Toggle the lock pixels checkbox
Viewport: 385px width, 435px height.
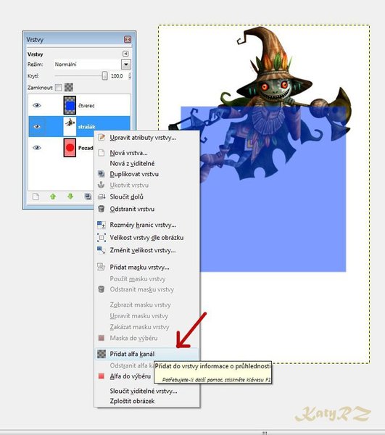pyautogui.click(x=58, y=88)
